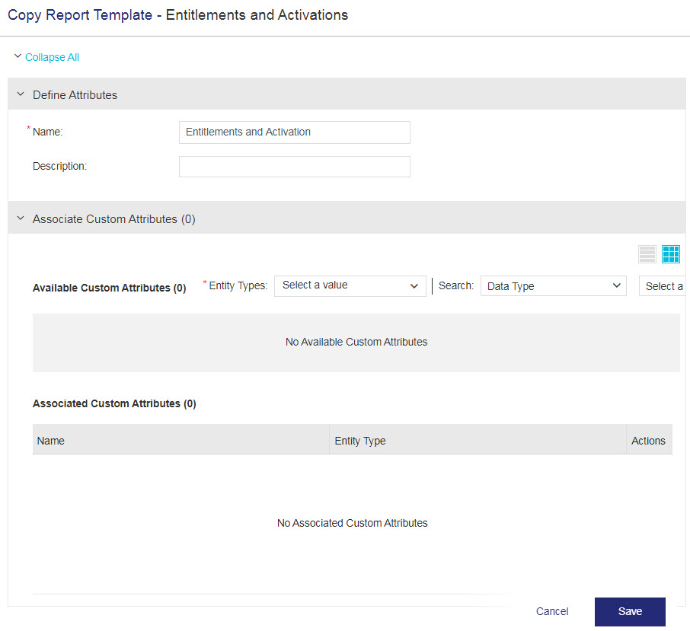Click the No Associated Custom Attributes area
690x631 pixels.
(x=352, y=523)
